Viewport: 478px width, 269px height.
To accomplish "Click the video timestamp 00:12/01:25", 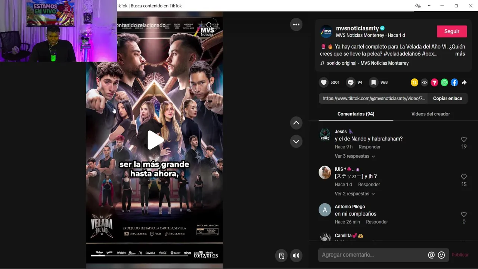I will coord(206,256).
